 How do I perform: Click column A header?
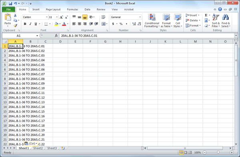tap(15, 41)
